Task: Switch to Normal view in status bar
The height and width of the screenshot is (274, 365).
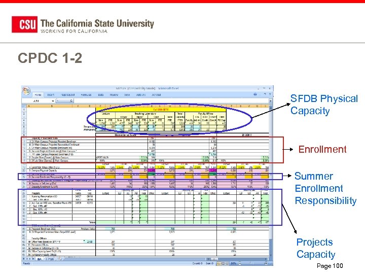Action: click(219, 263)
